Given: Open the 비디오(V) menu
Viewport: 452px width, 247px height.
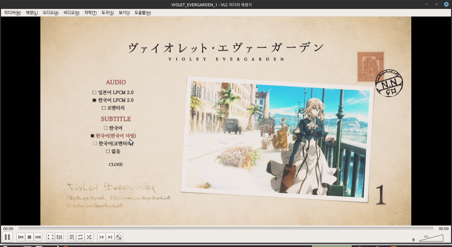Looking at the screenshot, I should [x=71, y=13].
